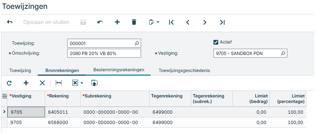315x134 pixels.
Task: Expand the Excel export dropdown arrow
Action: click(x=82, y=83)
